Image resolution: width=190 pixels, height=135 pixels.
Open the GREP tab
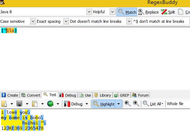(122, 95)
